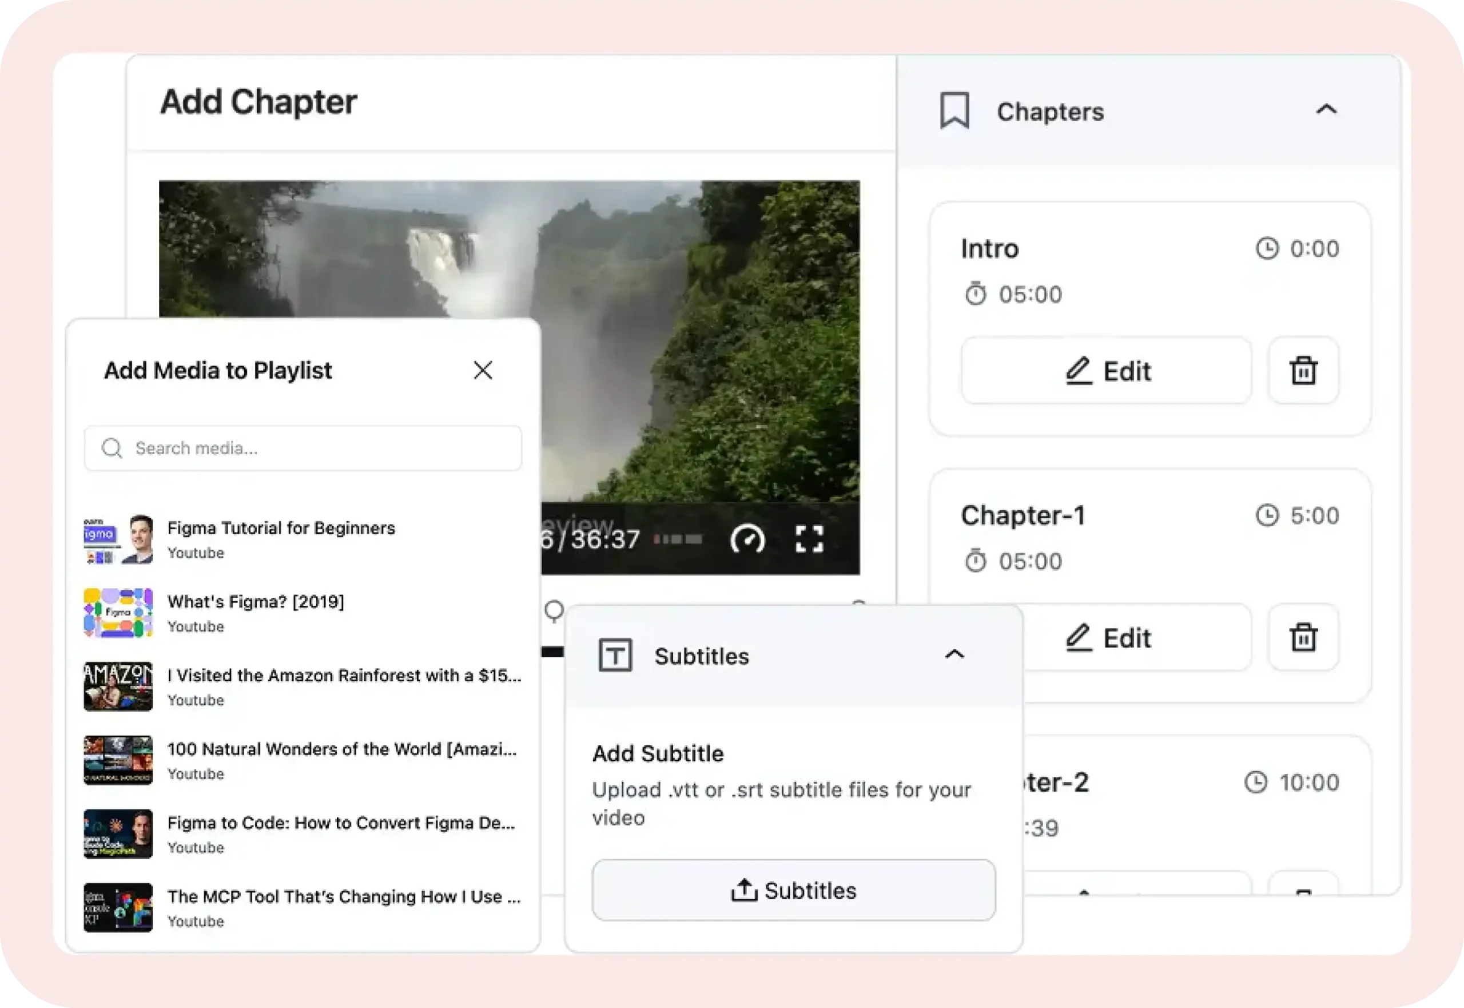1464x1008 pixels.
Task: Select the MCP Tool video thumbnail
Action: 118,907
